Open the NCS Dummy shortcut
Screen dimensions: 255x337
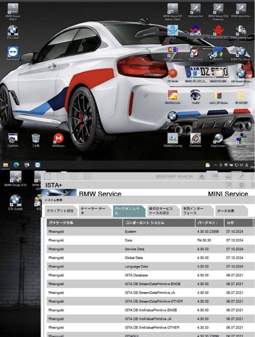(x=195, y=54)
